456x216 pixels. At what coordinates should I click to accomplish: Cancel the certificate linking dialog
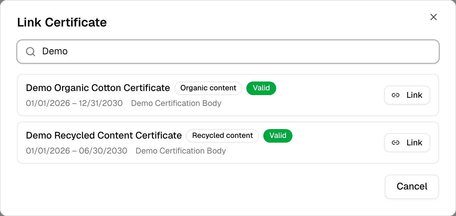(412, 186)
